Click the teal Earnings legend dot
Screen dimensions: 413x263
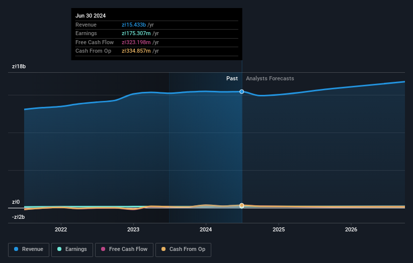point(59,249)
